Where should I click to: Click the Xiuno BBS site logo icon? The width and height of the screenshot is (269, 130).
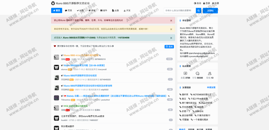tap(53, 3)
